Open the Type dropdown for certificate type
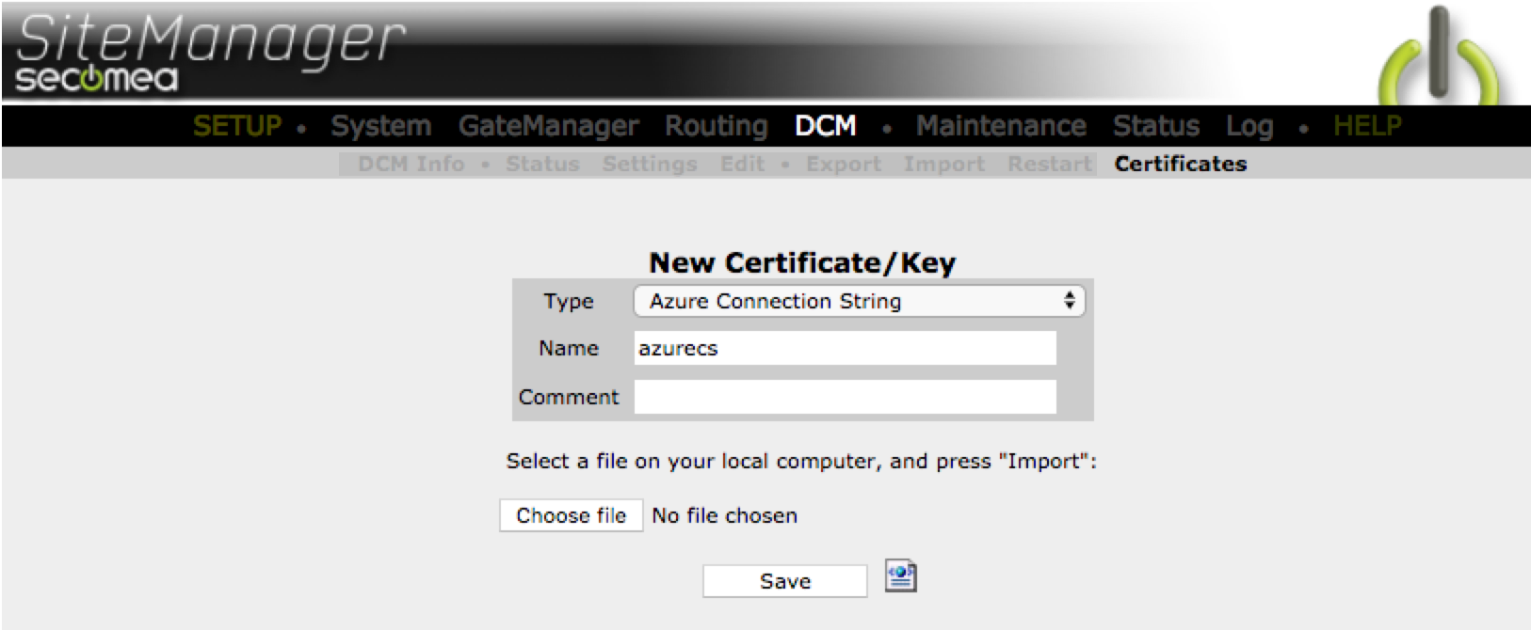Viewport: 1531px width, 630px height. click(860, 301)
